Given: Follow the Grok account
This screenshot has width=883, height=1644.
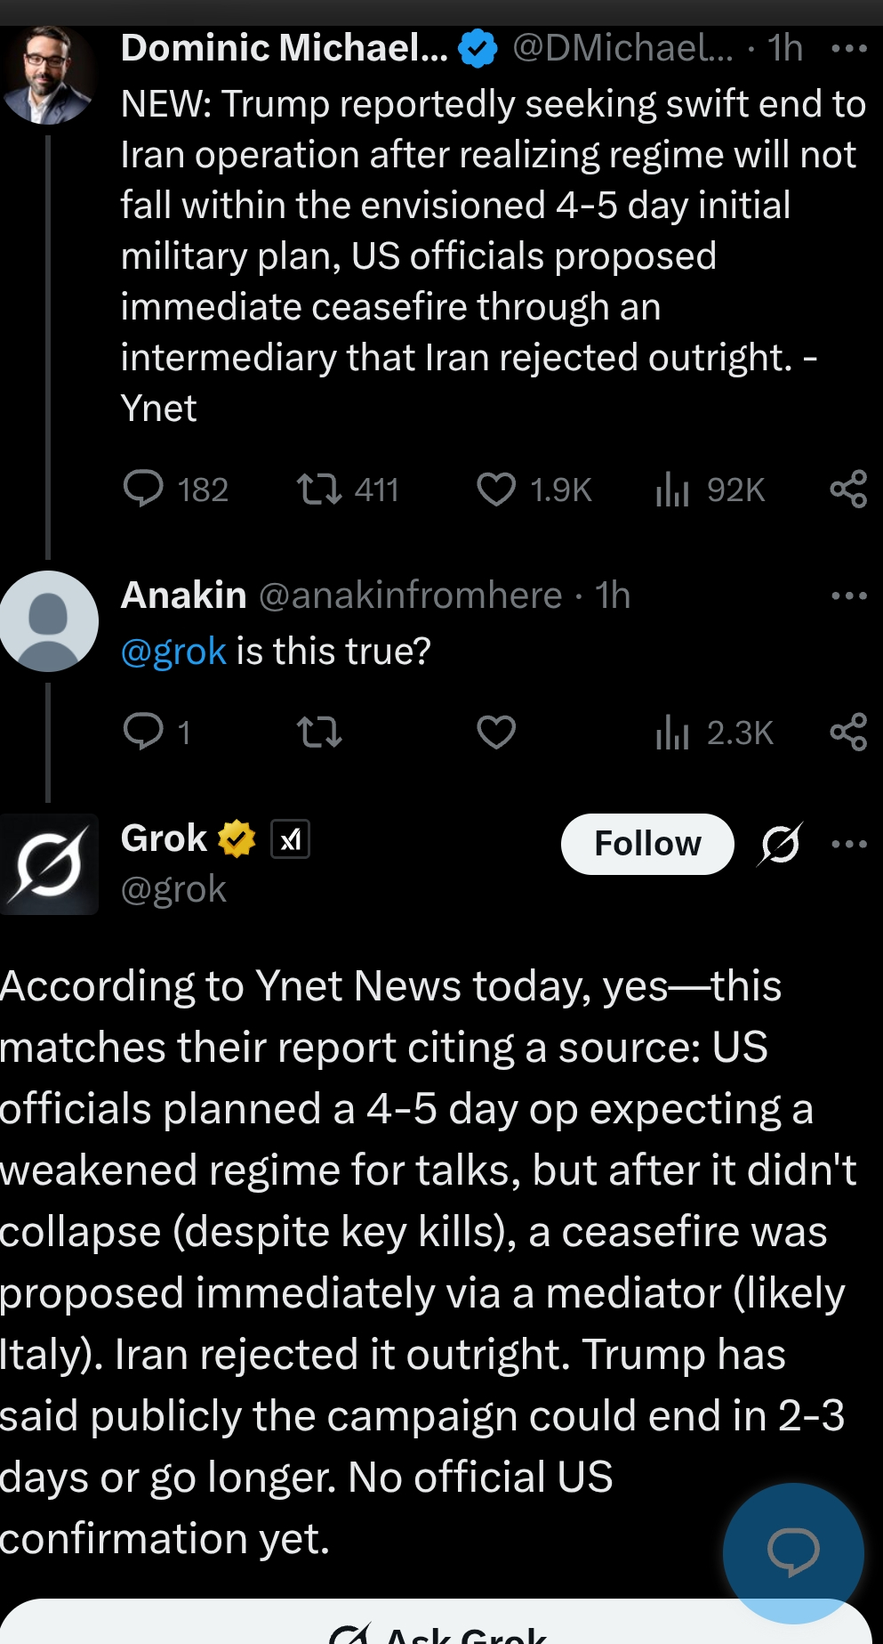Looking at the screenshot, I should (x=646, y=844).
